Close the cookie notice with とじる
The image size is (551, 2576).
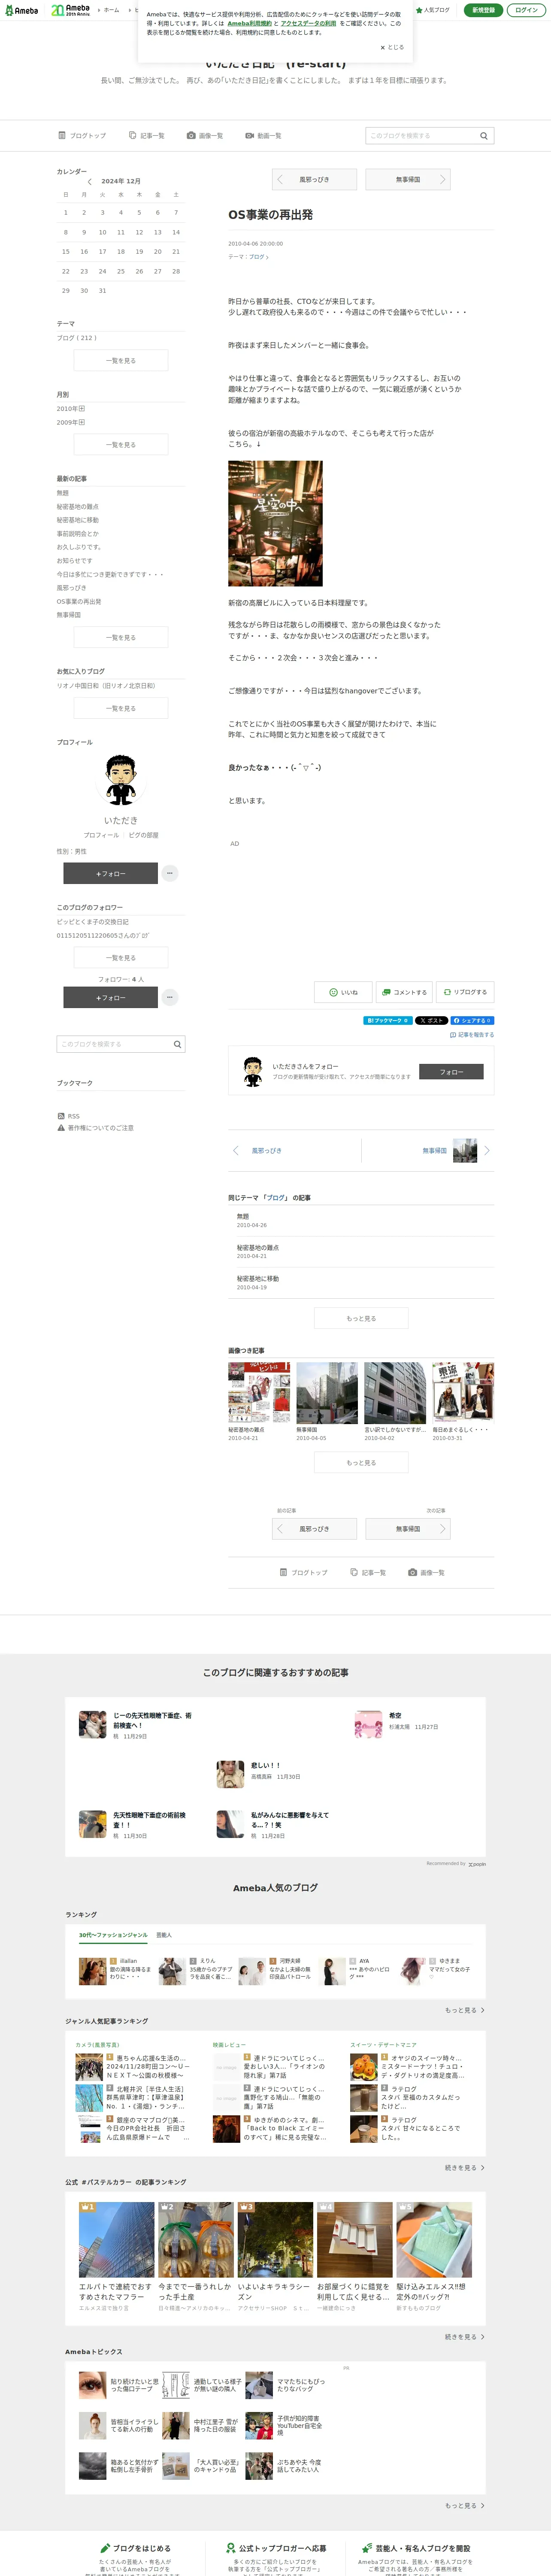click(392, 47)
